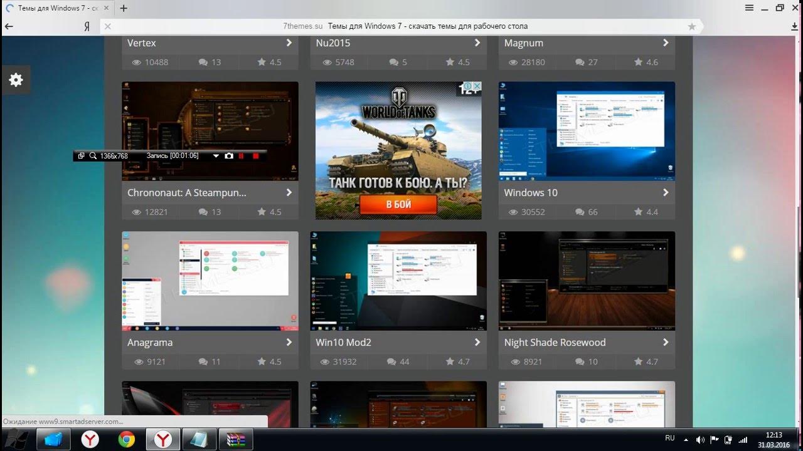Stop page loading with the X icon

[x=107, y=26]
